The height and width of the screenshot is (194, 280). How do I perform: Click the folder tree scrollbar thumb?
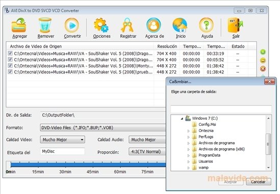coord(268,144)
